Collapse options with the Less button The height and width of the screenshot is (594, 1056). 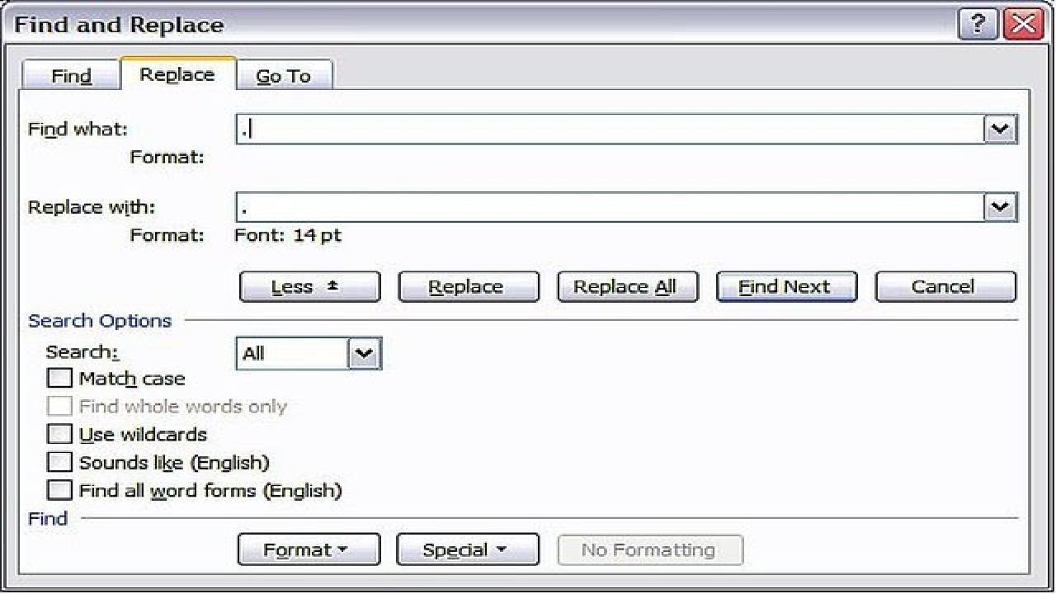(309, 287)
